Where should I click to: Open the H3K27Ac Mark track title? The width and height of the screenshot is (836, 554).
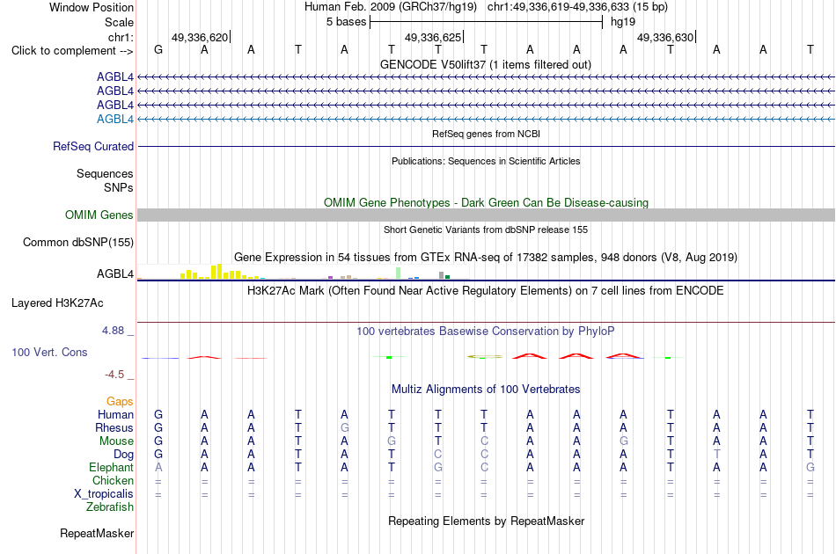486,291
